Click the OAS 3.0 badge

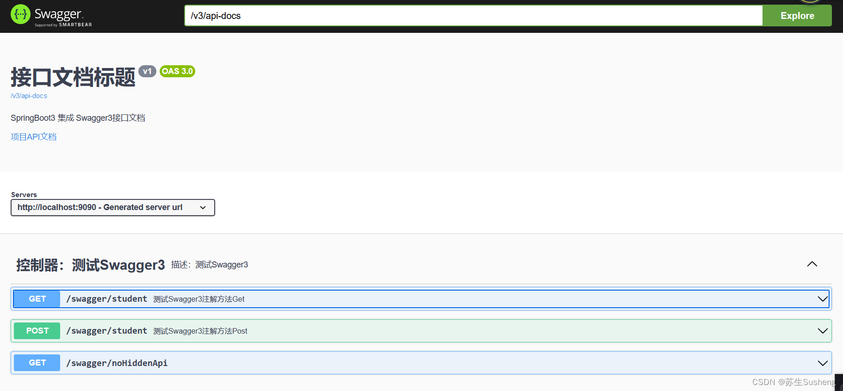[x=177, y=71]
